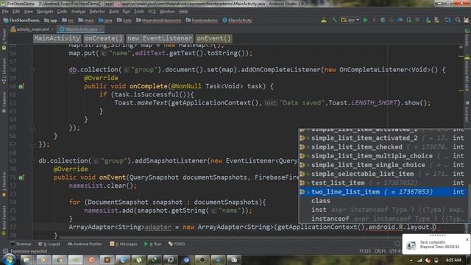Open the Logcat tool window
The image size is (471, 265).
[49, 244]
